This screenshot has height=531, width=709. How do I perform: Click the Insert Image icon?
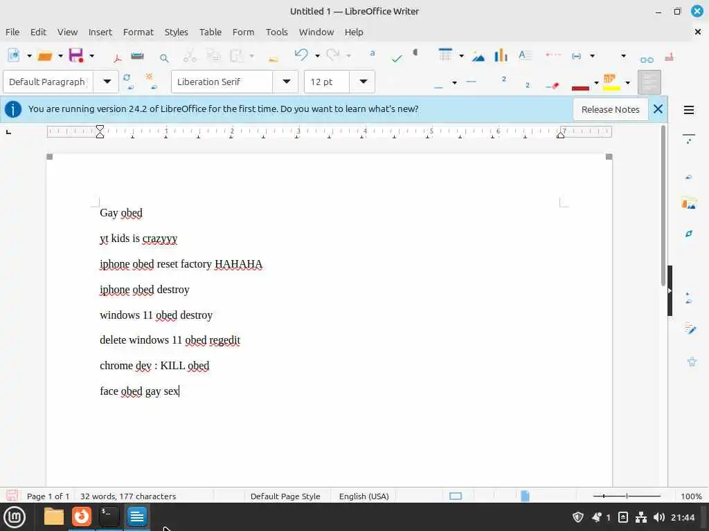[478, 56]
